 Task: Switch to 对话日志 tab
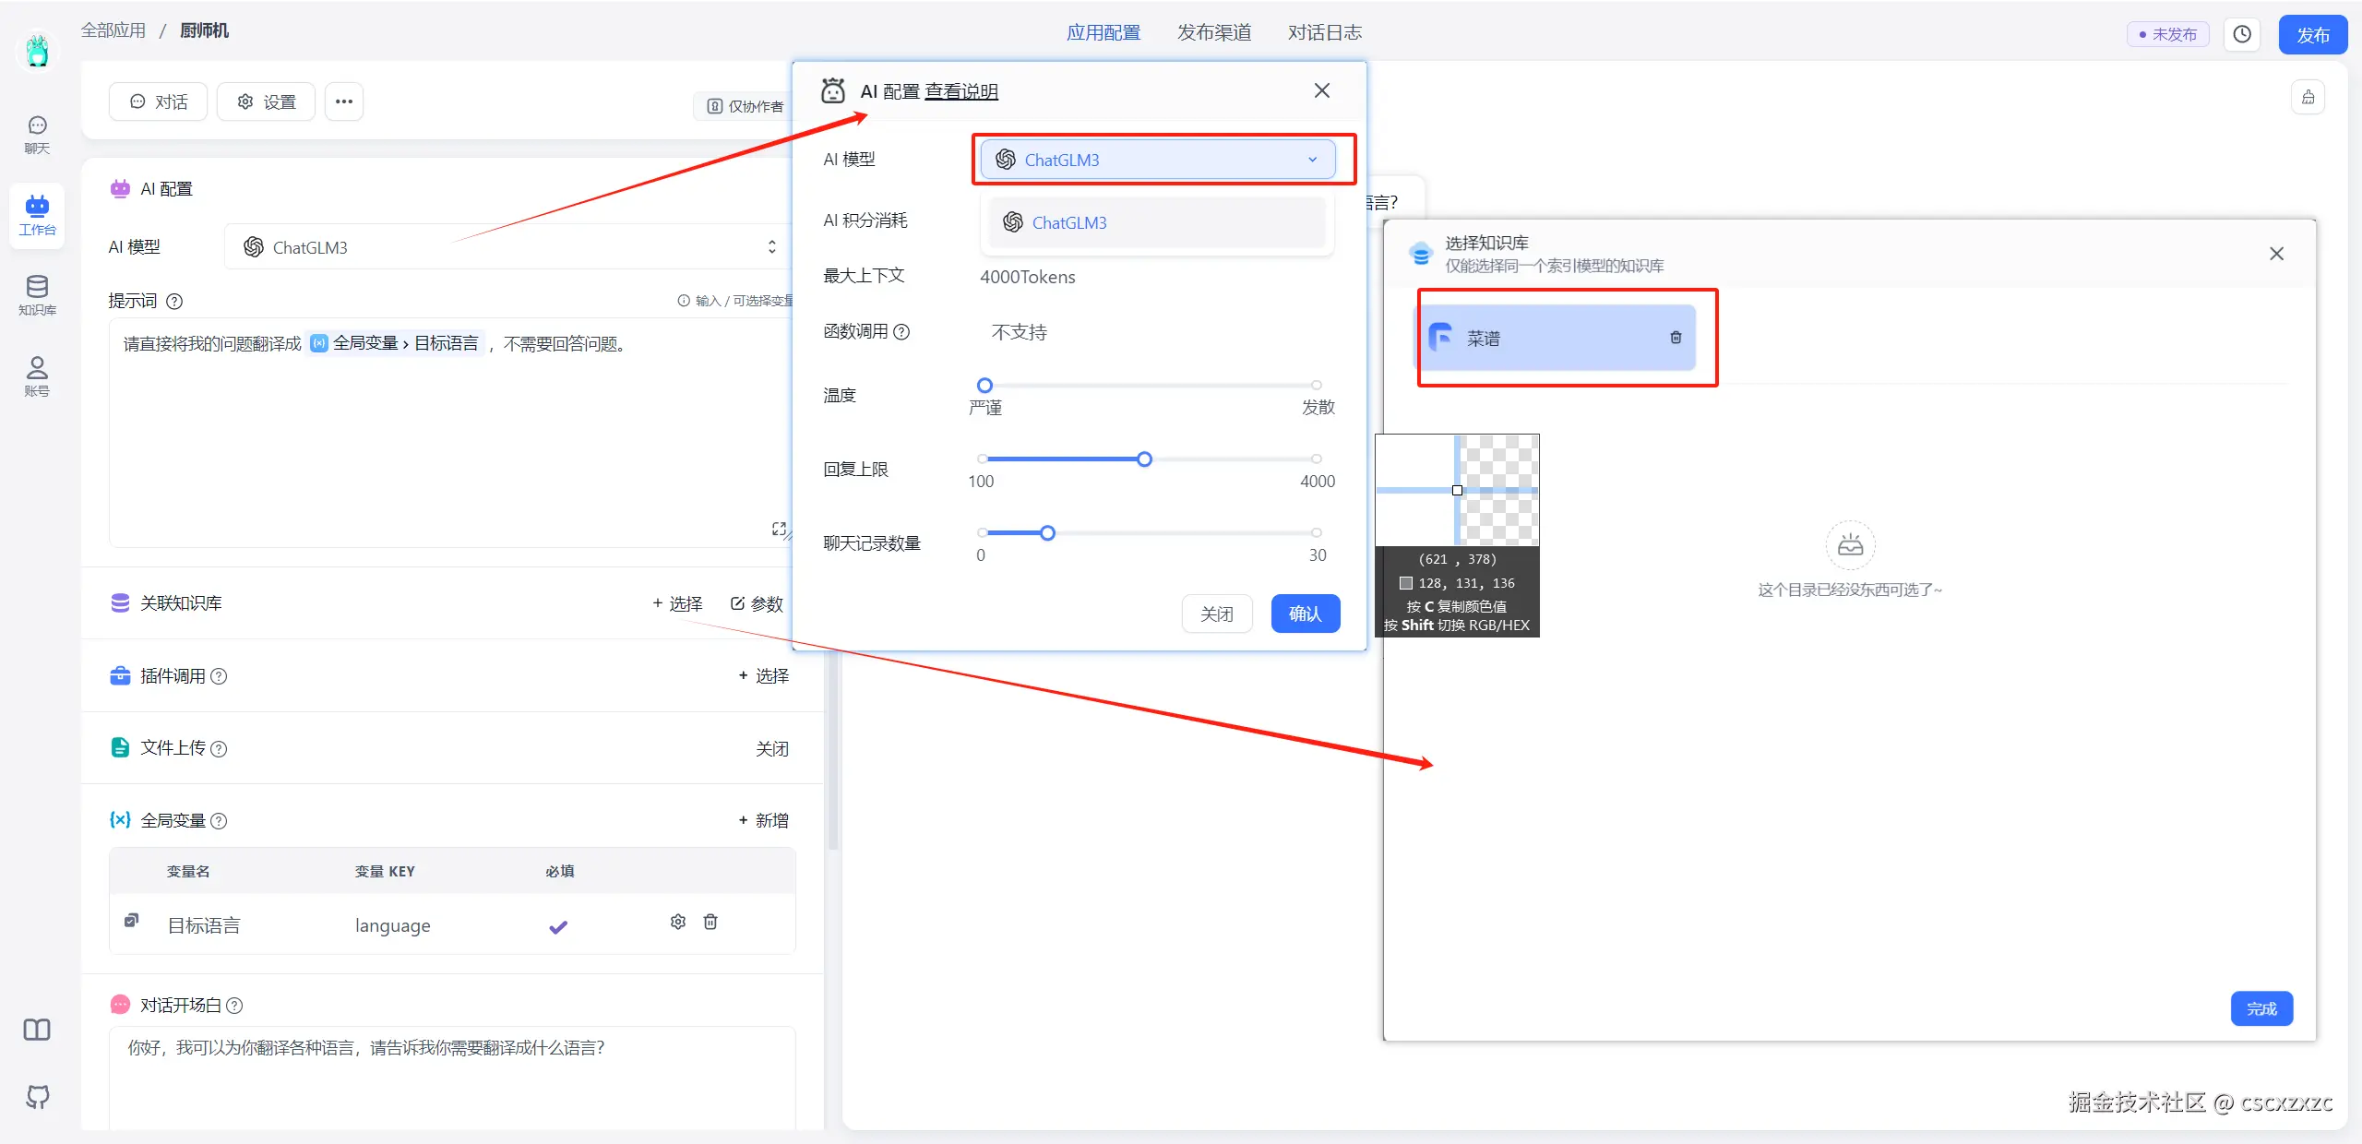(1325, 32)
